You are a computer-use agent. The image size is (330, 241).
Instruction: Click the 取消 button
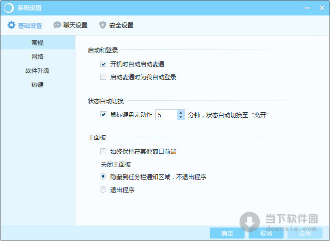click(266, 233)
